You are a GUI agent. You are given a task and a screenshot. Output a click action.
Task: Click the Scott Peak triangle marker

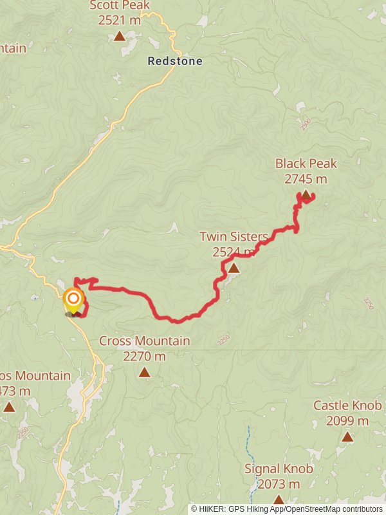coord(120,36)
